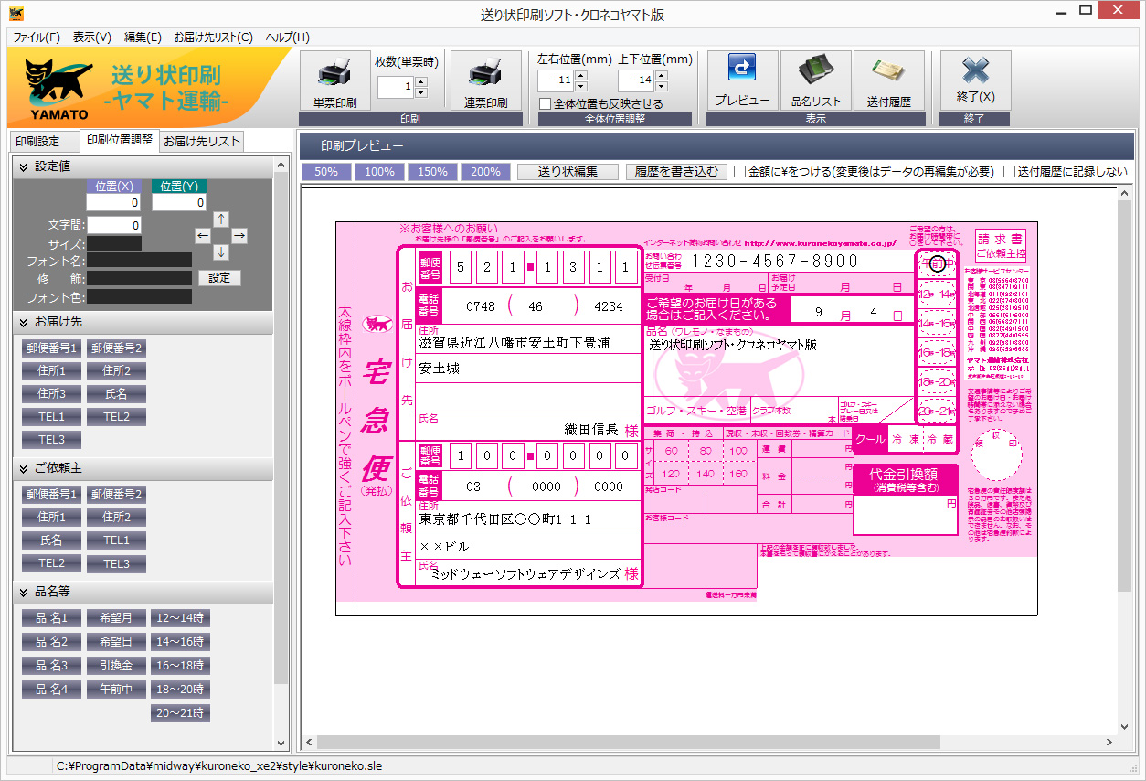Click recipient name 織田信長 on the slip
The image size is (1146, 781).
pyautogui.click(x=590, y=430)
